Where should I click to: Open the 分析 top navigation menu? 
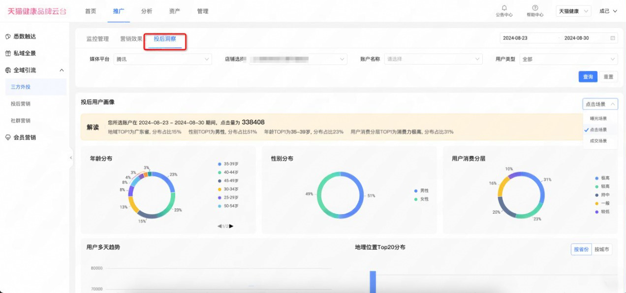146,11
